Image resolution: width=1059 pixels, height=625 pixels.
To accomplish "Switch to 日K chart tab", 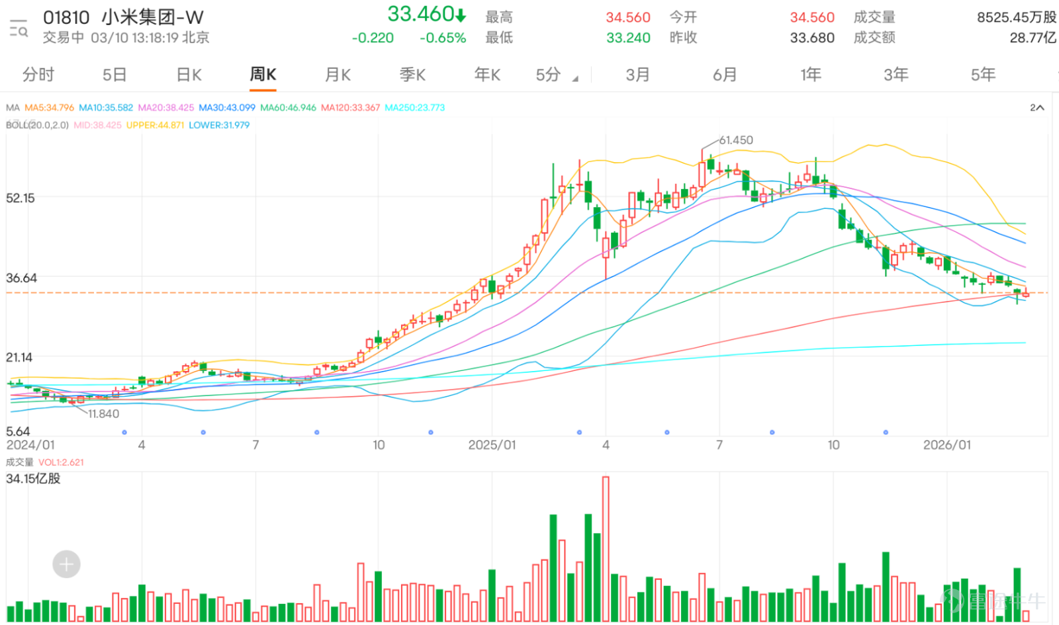I will [189, 75].
